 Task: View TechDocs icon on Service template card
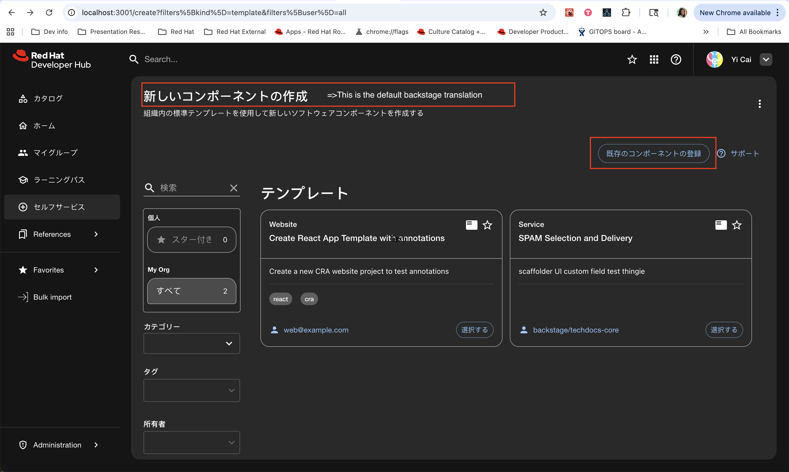coord(721,225)
